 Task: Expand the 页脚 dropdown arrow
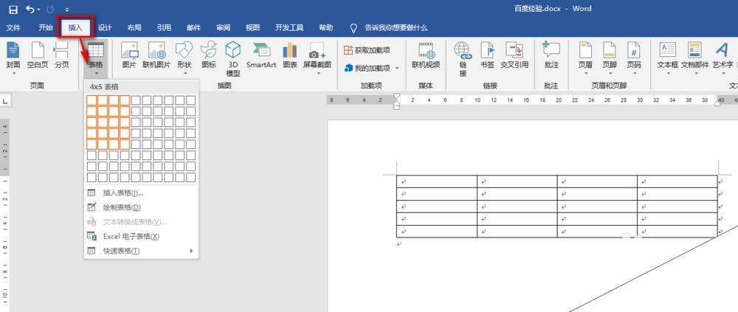pos(610,73)
